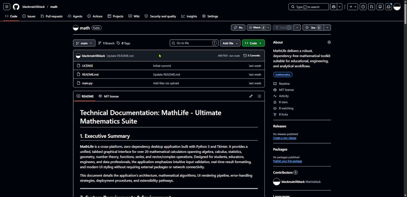The width and height of the screenshot is (407, 197).
Task: Open the Star lists dropdown arrow
Action: [327, 28]
